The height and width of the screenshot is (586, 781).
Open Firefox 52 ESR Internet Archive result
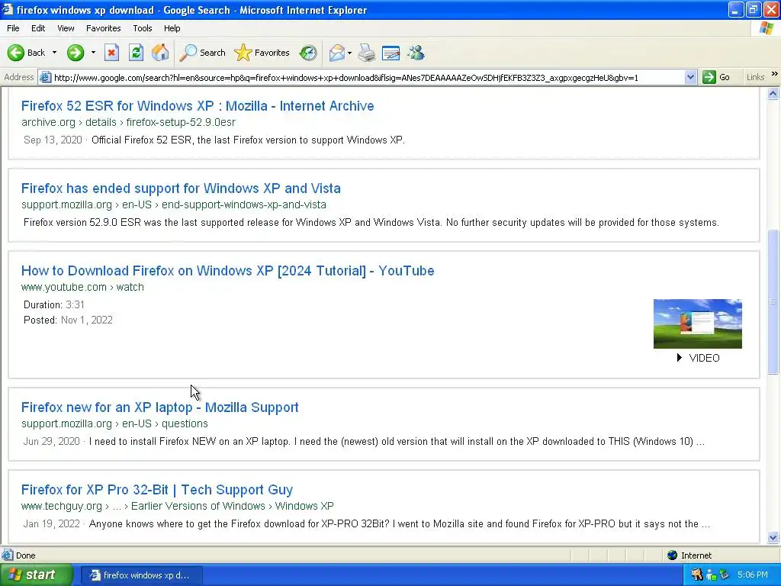coord(198,105)
